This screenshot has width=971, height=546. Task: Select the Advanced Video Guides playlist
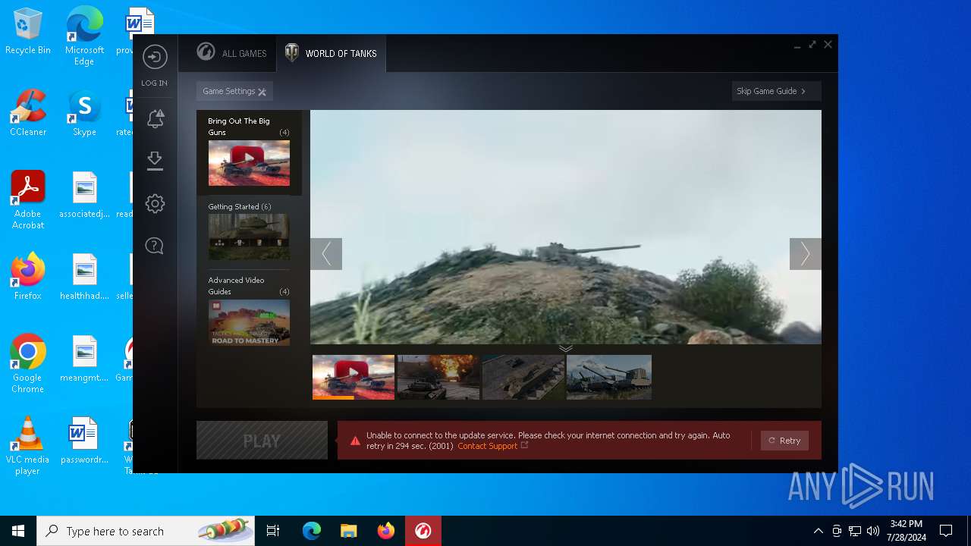tap(249, 310)
